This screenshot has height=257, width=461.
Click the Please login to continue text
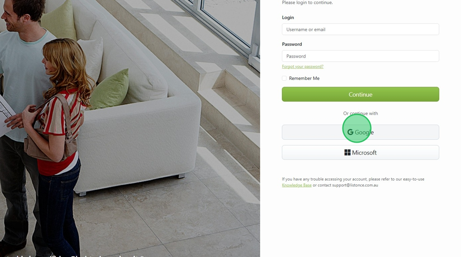(307, 2)
